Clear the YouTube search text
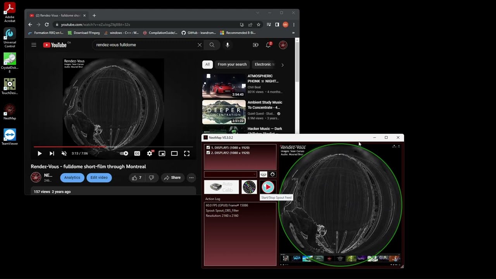The height and width of the screenshot is (279, 496). coord(200,45)
